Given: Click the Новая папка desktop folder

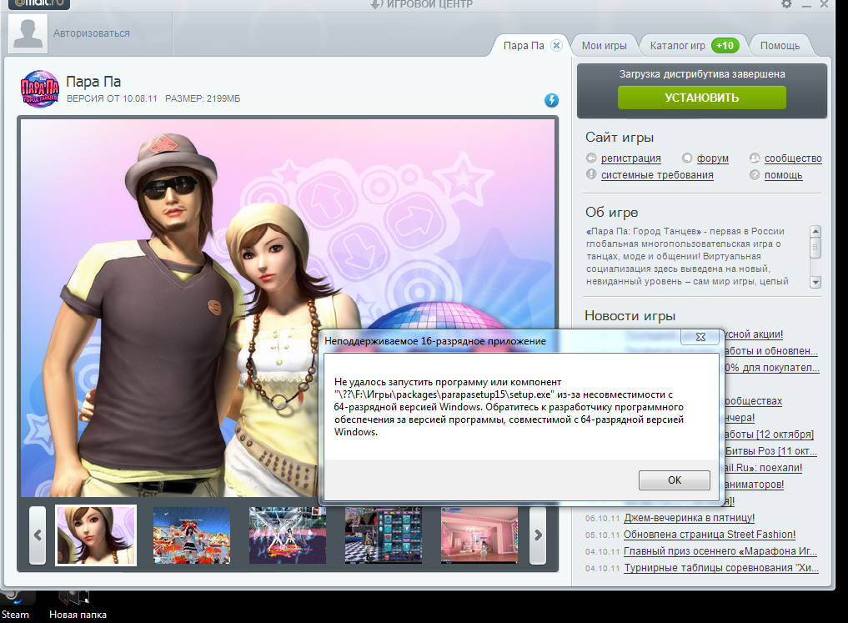Looking at the screenshot, I should pyautogui.click(x=78, y=605).
